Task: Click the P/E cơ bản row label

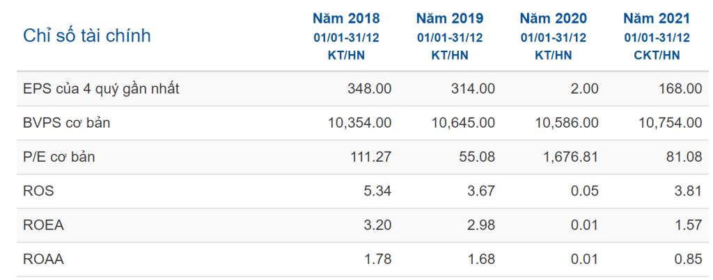Action: pos(59,157)
